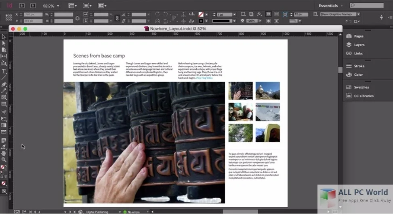Toggle formatting affects text T button

[x=6, y=177]
